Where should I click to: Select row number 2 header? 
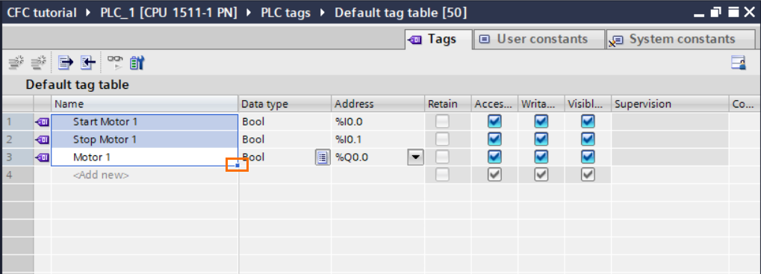pyautogui.click(x=17, y=140)
